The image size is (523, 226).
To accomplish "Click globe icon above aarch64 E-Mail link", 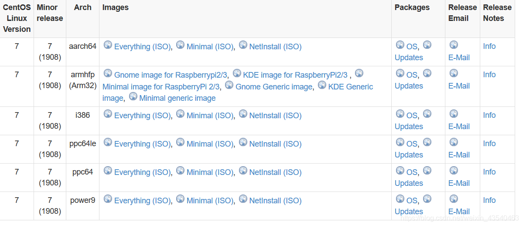I will tap(454, 45).
